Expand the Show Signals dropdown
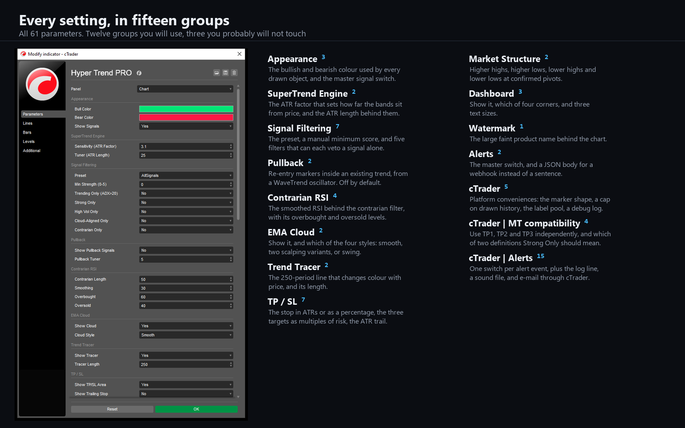 (x=186, y=126)
